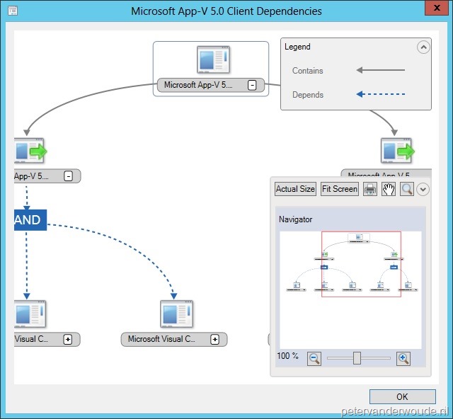Collapse the left App-V 5 deployment node
The width and height of the screenshot is (453, 419).
tap(69, 176)
